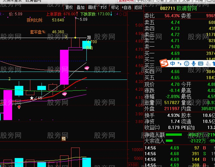
Task: Click the 14:56 trade with volume 308
Action: click(180, 165)
